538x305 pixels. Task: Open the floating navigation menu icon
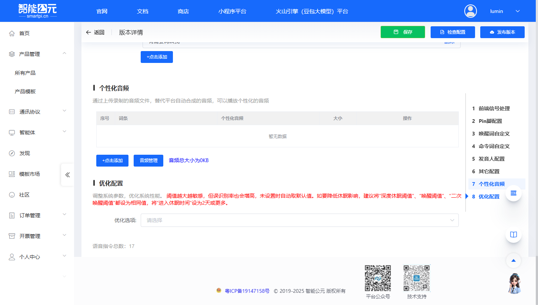[x=513, y=193]
